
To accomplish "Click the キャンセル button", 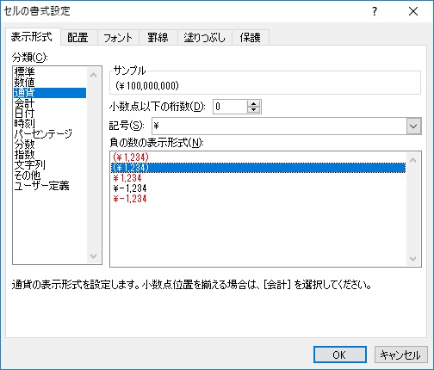I will point(400,355).
